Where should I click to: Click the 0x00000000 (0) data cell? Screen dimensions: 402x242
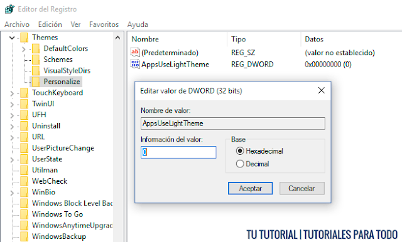coord(328,65)
